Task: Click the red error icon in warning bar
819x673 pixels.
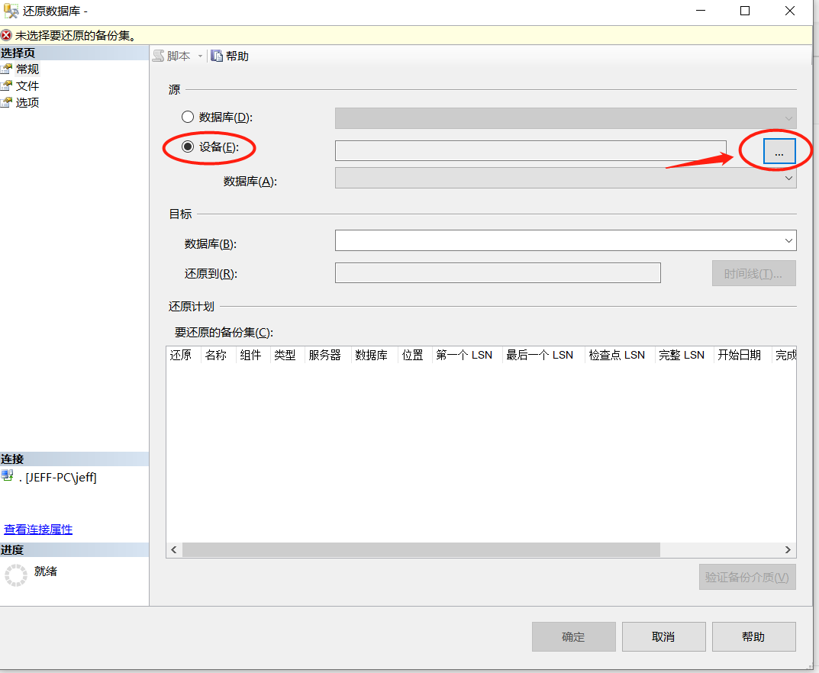Action: [x=6, y=36]
